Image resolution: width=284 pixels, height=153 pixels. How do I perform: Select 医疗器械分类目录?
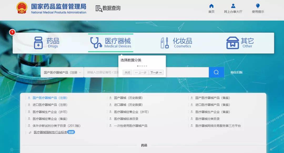click(x=207, y=119)
